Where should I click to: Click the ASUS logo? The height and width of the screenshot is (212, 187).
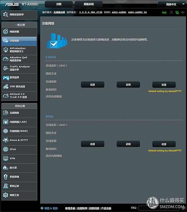12,4
